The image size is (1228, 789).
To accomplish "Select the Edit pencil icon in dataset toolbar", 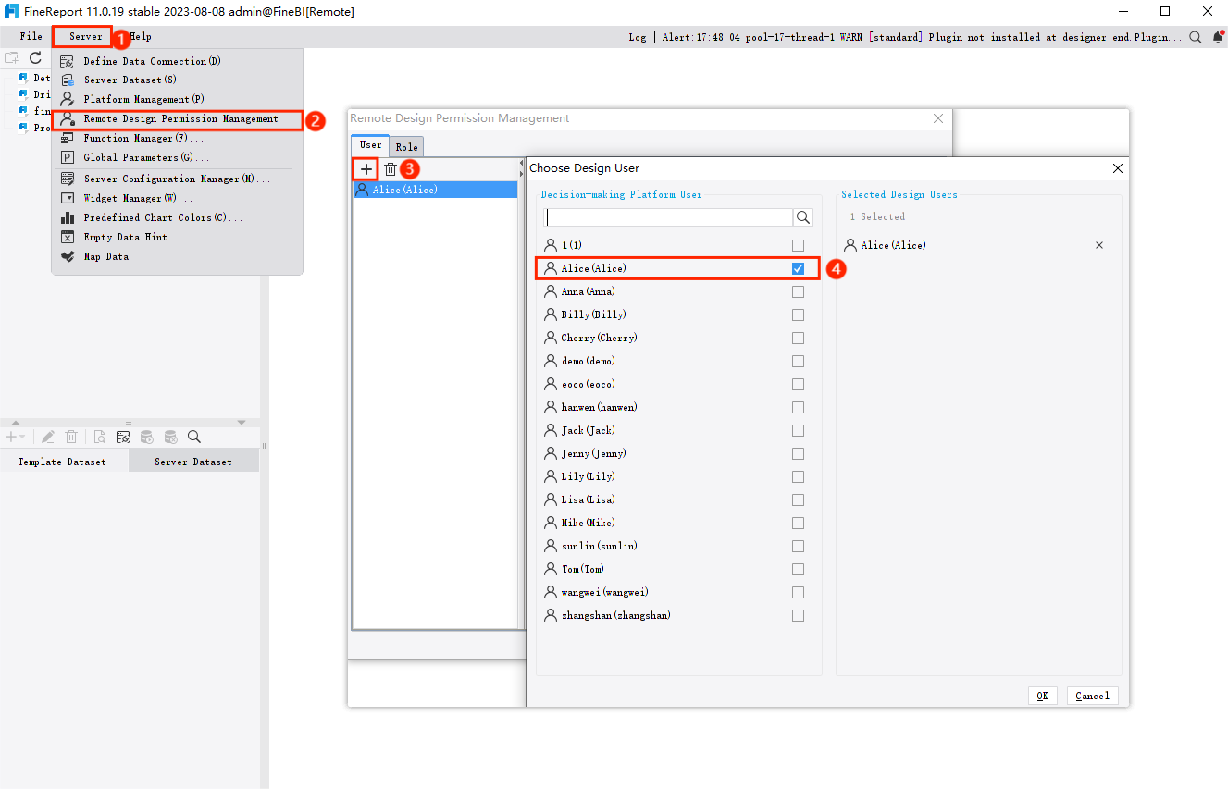I will [48, 436].
